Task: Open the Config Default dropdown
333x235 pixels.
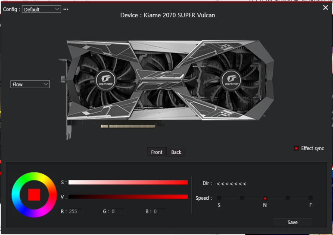Action: [41, 9]
